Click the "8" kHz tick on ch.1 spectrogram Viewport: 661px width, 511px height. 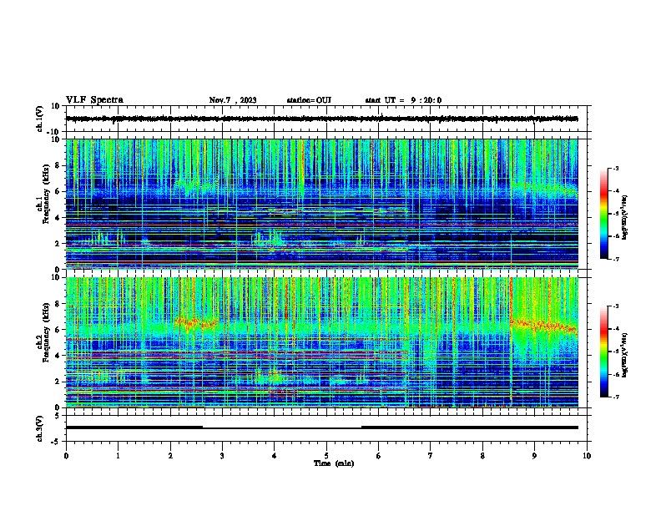[x=58, y=165]
